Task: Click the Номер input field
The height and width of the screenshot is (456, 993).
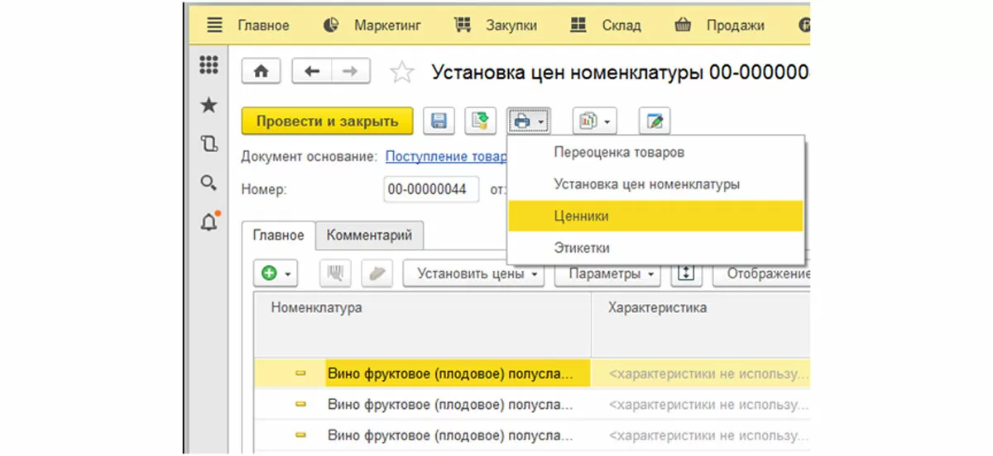Action: pos(431,189)
